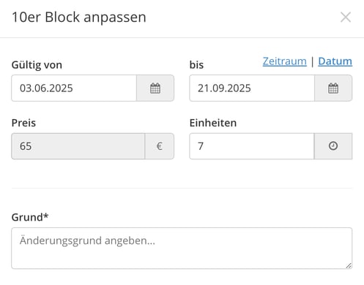Click the resize grip of Grund textarea
The height and width of the screenshot is (285, 364).
click(349, 265)
